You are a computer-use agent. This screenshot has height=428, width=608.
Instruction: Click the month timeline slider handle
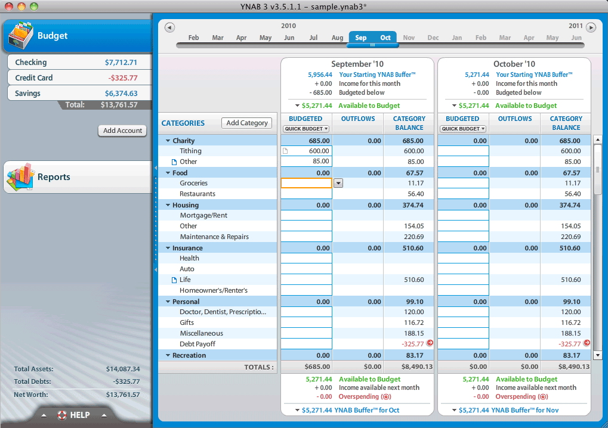coord(373,45)
